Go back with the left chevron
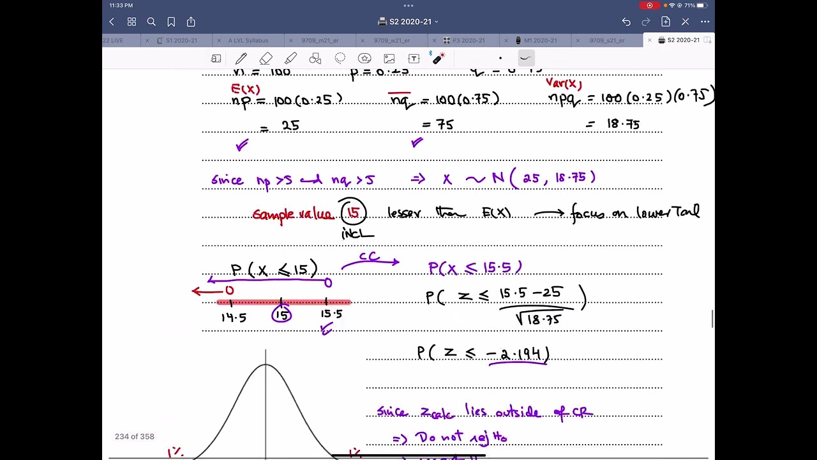 pos(112,22)
